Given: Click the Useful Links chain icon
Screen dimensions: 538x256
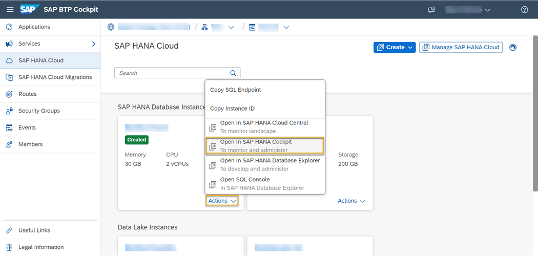Looking at the screenshot, I should click(x=10, y=230).
